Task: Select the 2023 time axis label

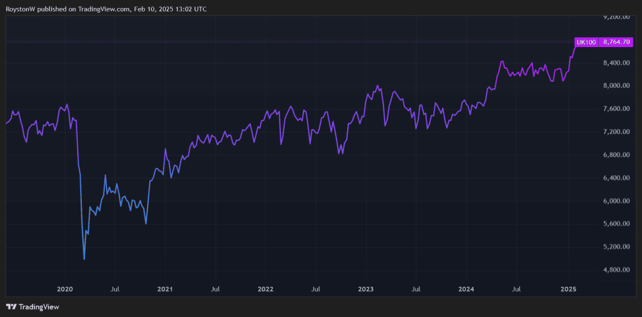Action: click(x=366, y=289)
